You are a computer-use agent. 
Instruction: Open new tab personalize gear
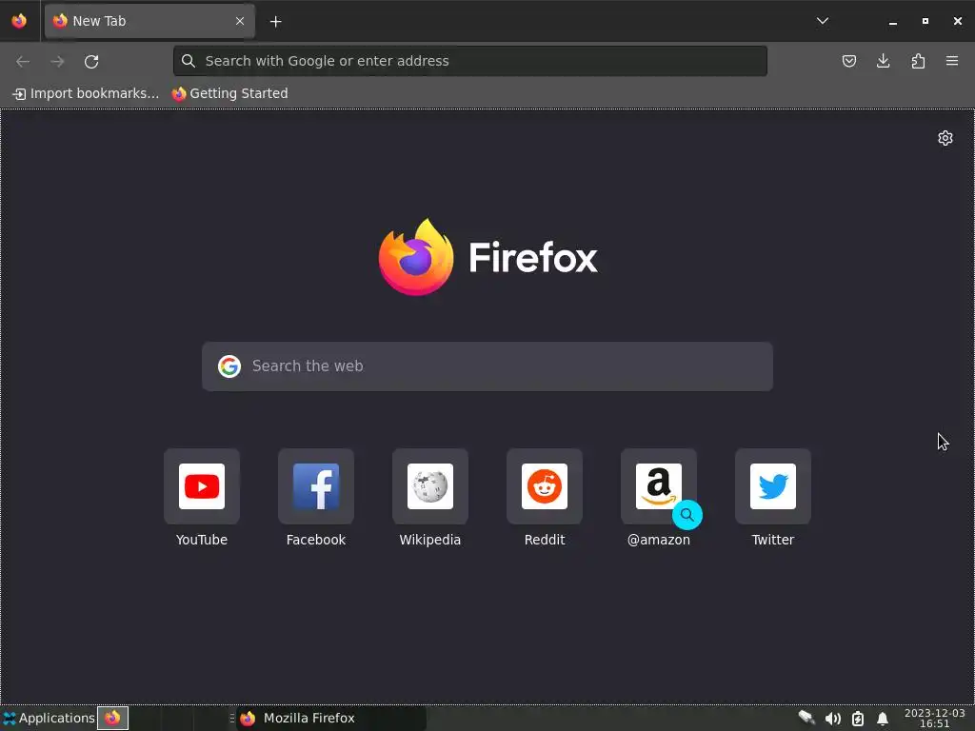(945, 138)
